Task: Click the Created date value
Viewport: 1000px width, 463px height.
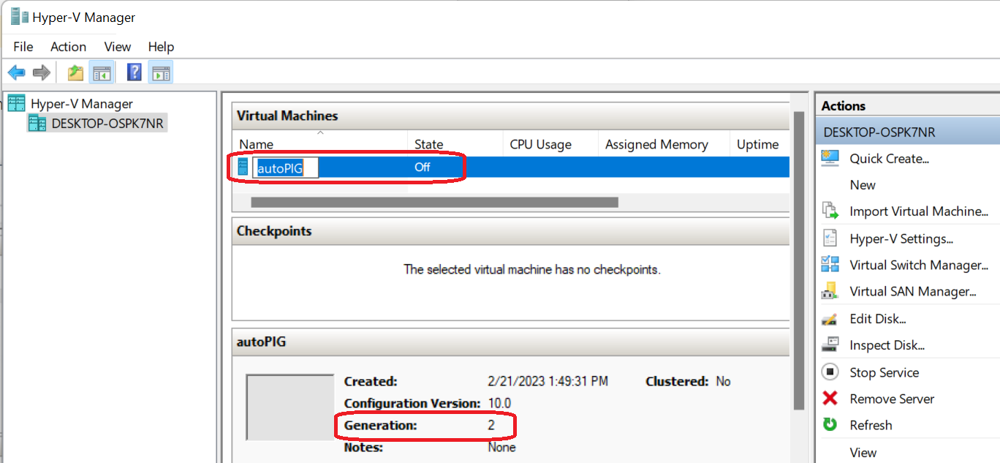Action: [x=548, y=381]
